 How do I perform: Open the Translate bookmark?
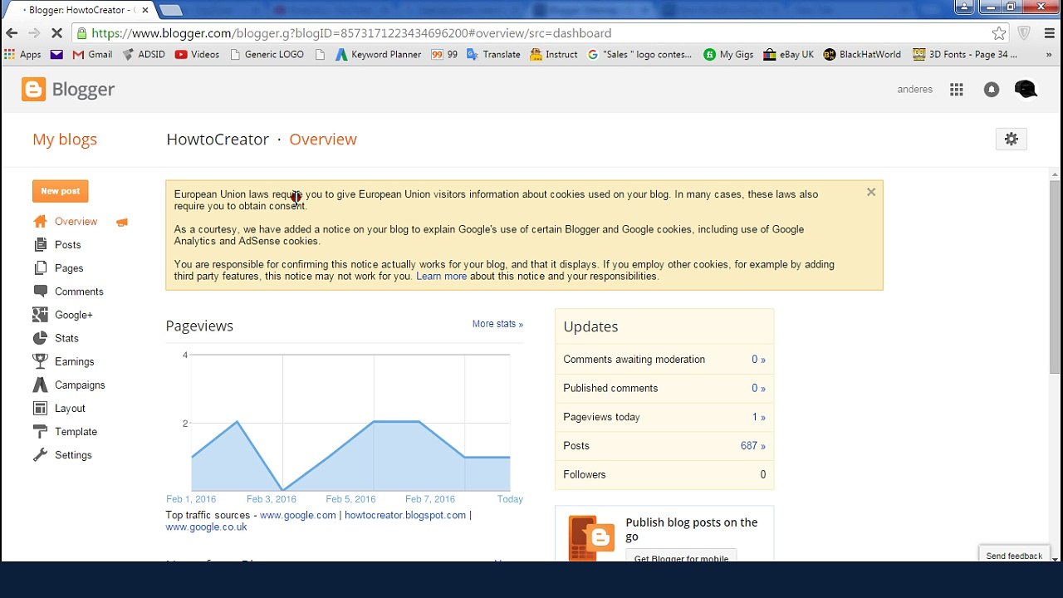pyautogui.click(x=493, y=55)
